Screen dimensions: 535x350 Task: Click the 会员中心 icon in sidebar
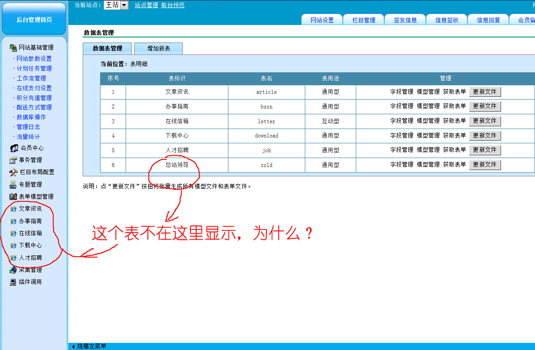tap(14, 148)
